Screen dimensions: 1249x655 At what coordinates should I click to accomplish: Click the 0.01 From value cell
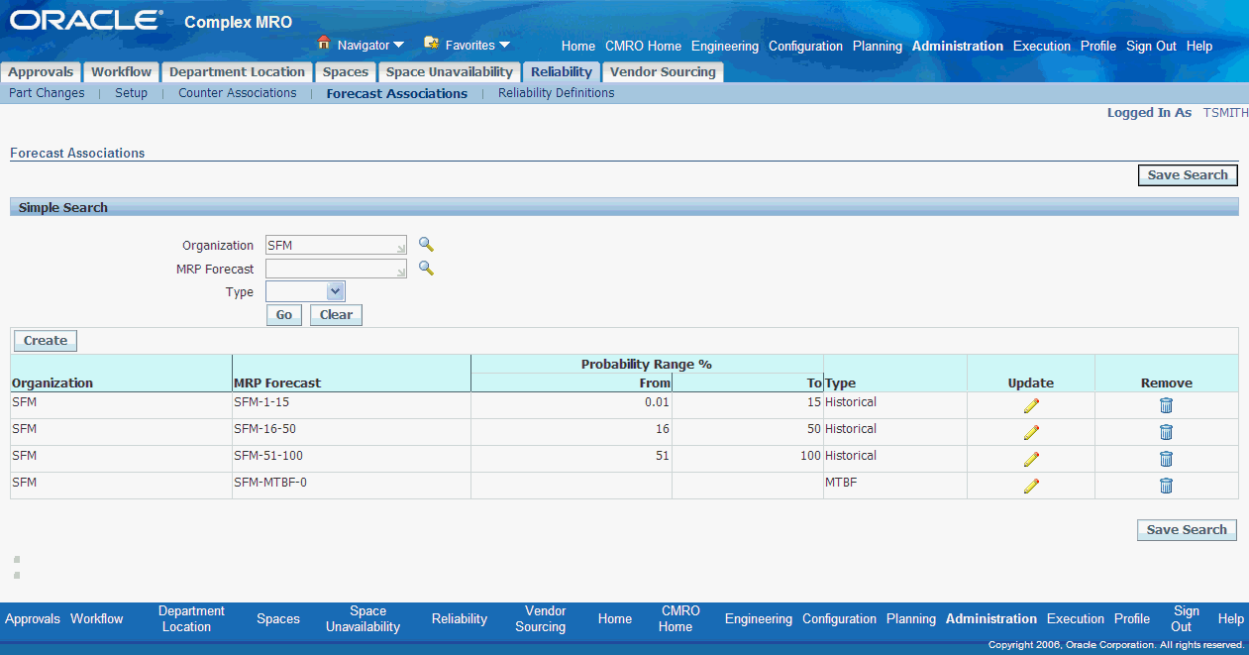657,402
